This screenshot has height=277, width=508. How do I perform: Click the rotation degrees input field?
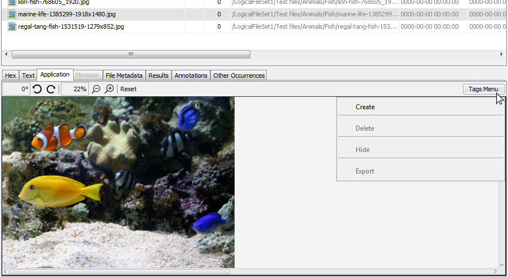(x=16, y=89)
